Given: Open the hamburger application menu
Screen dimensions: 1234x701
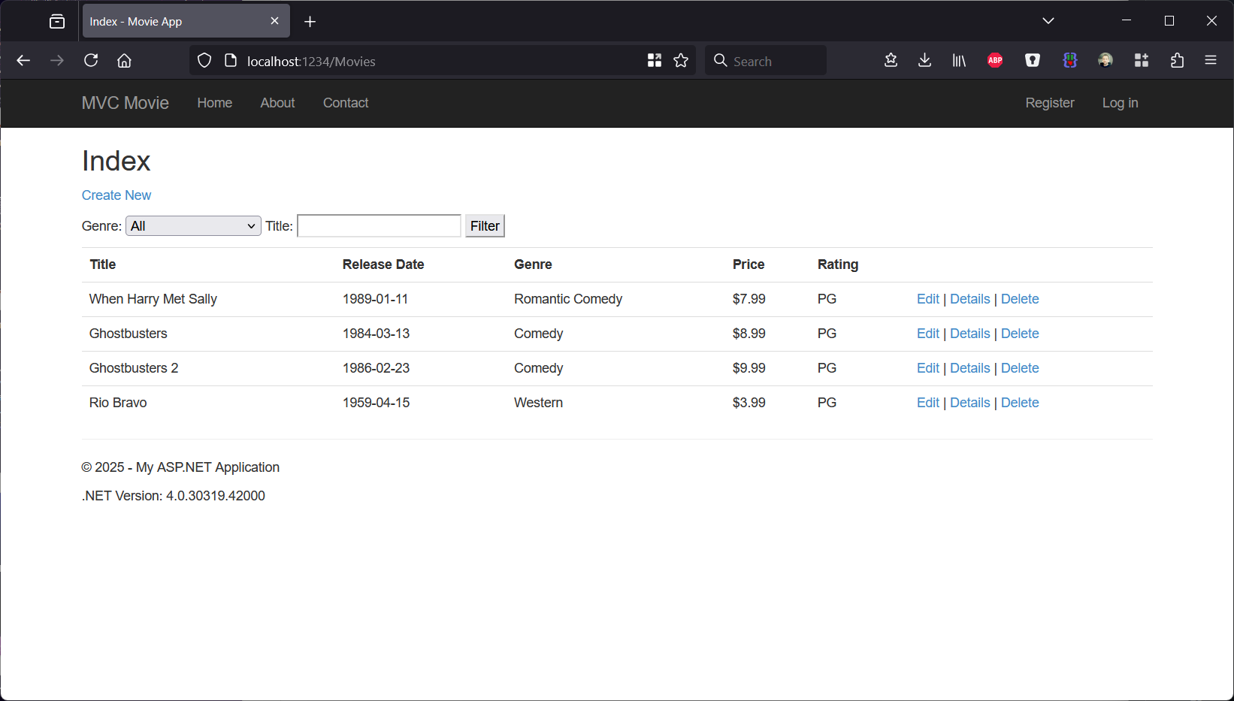Looking at the screenshot, I should click(x=1211, y=60).
